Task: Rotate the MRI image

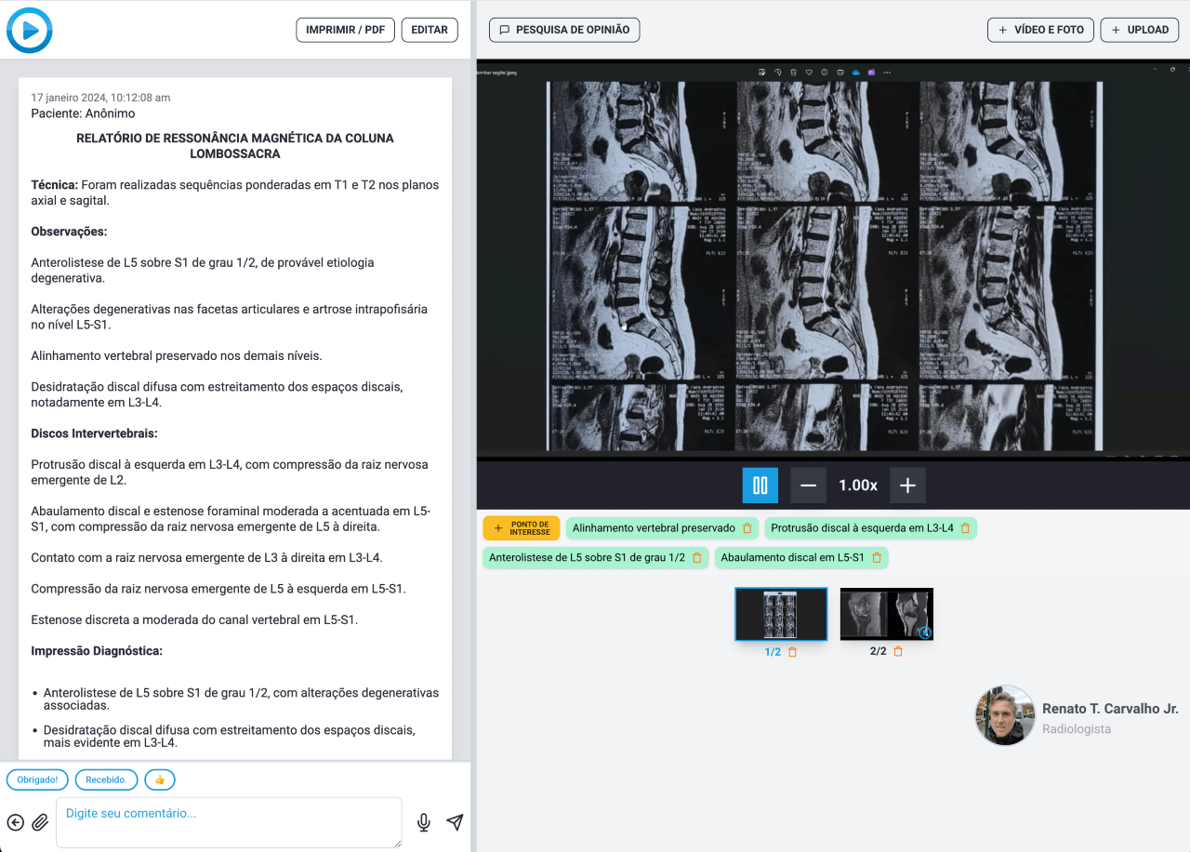Action: click(778, 73)
